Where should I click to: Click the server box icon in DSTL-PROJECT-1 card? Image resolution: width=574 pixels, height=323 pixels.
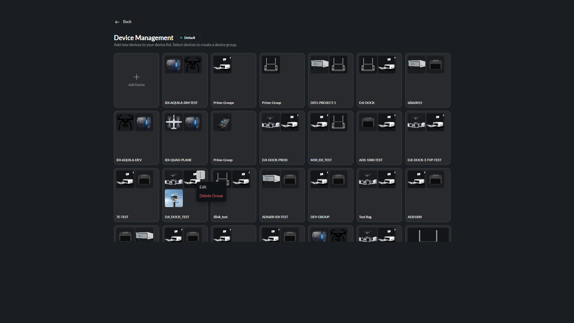tap(320, 64)
